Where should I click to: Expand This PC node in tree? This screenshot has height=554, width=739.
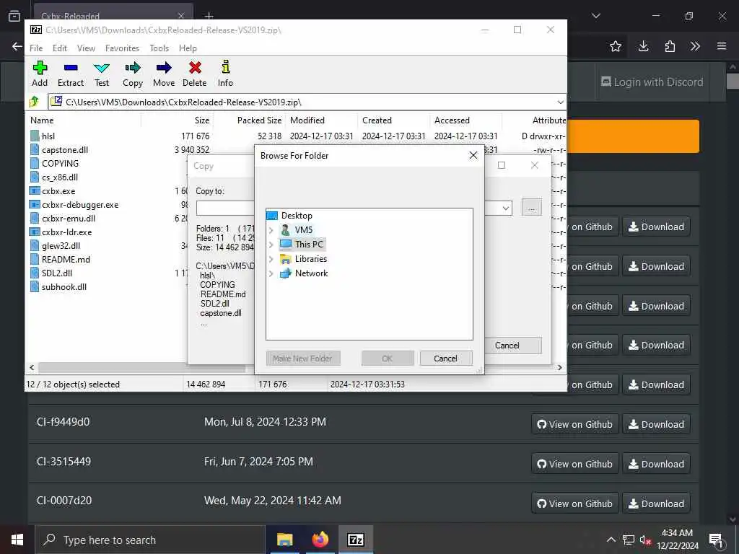pyautogui.click(x=271, y=245)
